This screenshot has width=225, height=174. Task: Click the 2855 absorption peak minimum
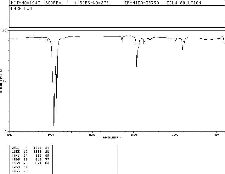click(57, 113)
